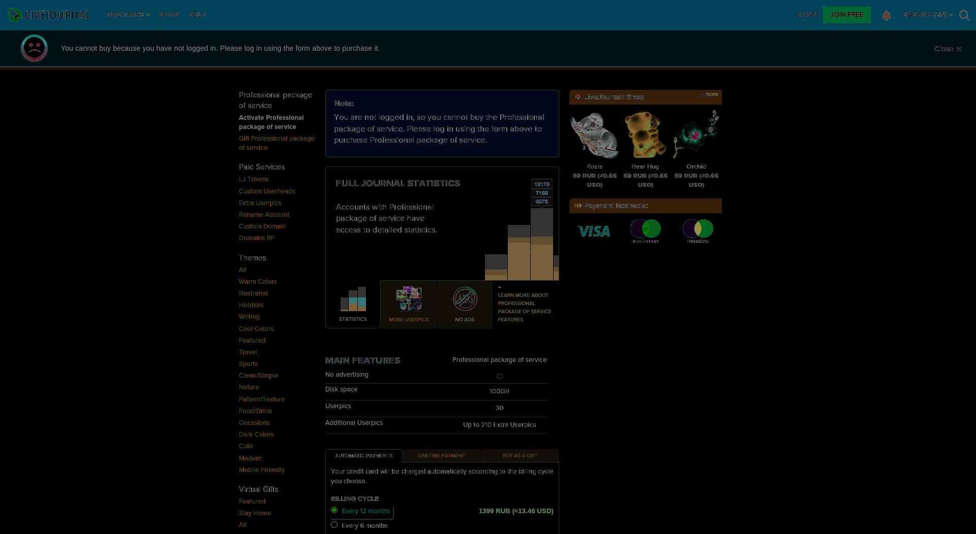Close the login warning banner
Image resolution: width=976 pixels, height=534 pixels.
(948, 49)
